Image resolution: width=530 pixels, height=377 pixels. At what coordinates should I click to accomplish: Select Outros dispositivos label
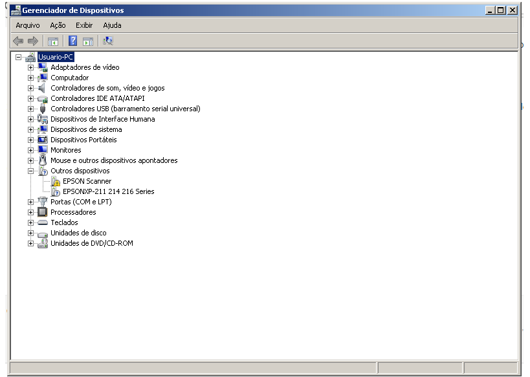(80, 171)
